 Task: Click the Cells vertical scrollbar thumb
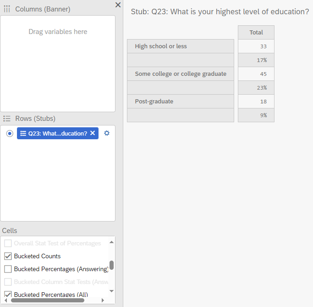point(111,265)
